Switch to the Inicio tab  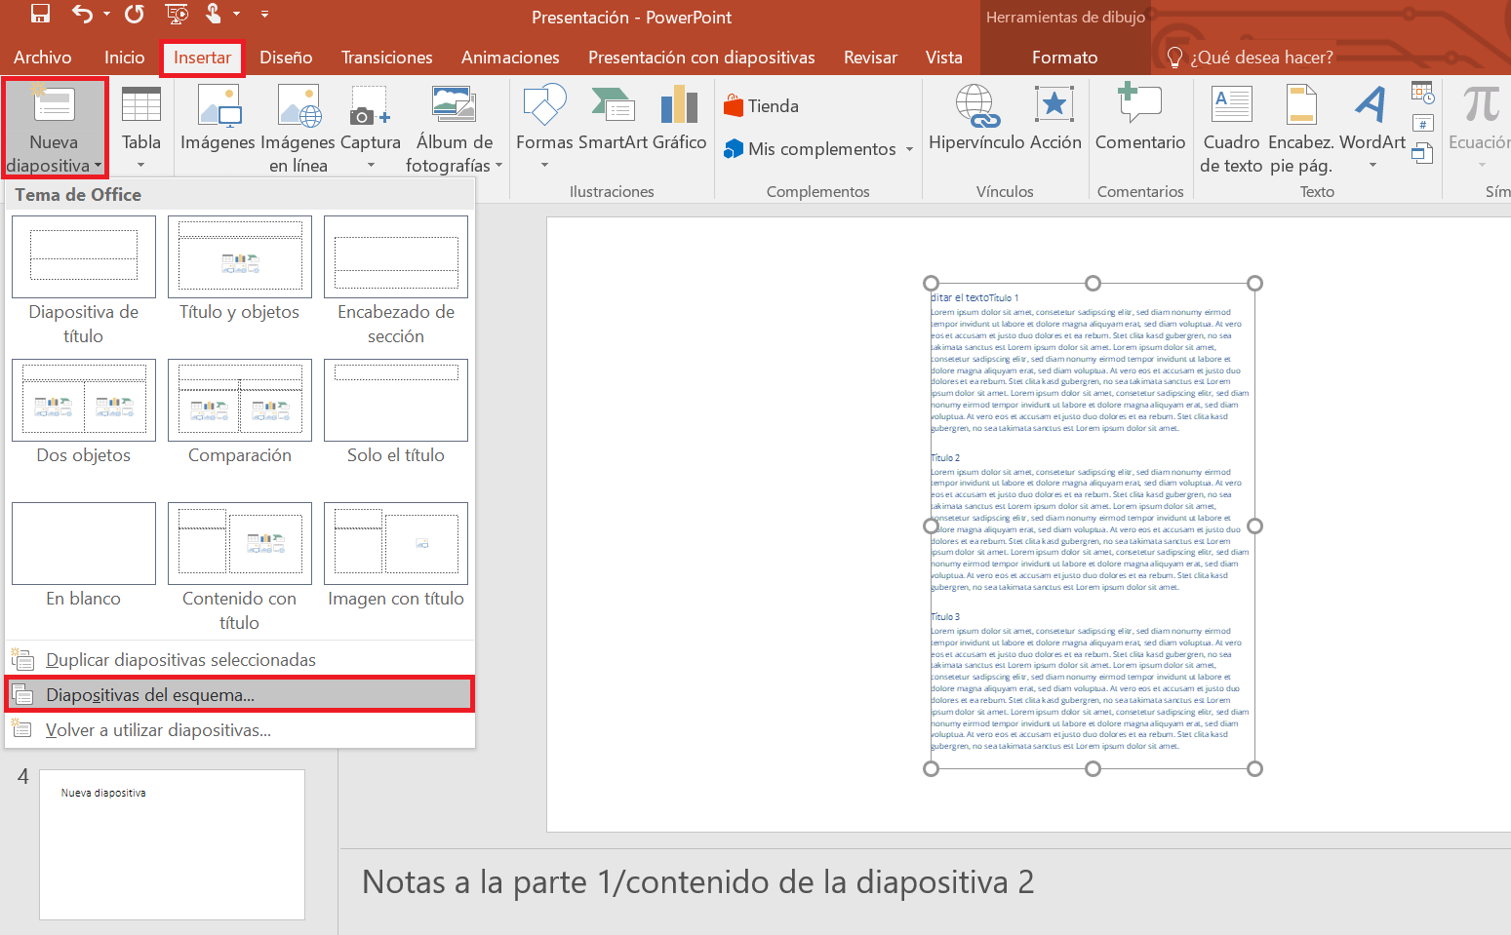[125, 58]
